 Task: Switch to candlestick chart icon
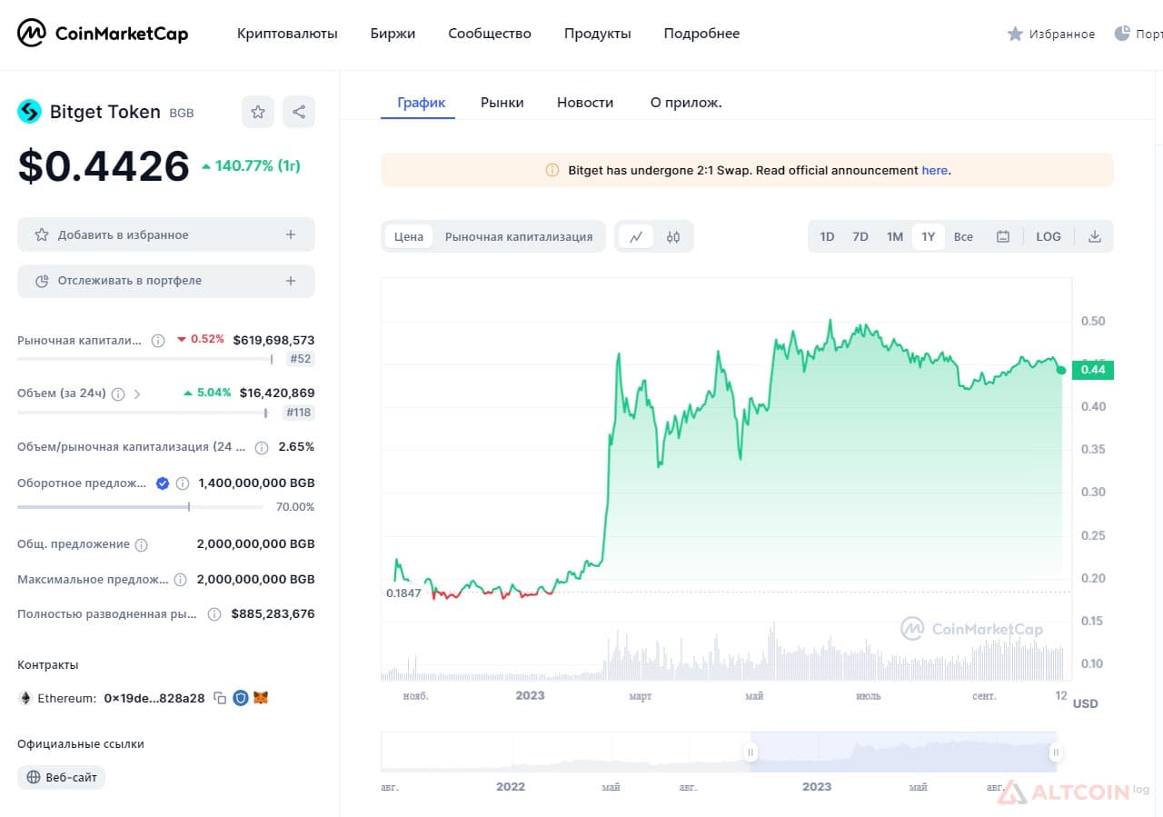(x=673, y=236)
